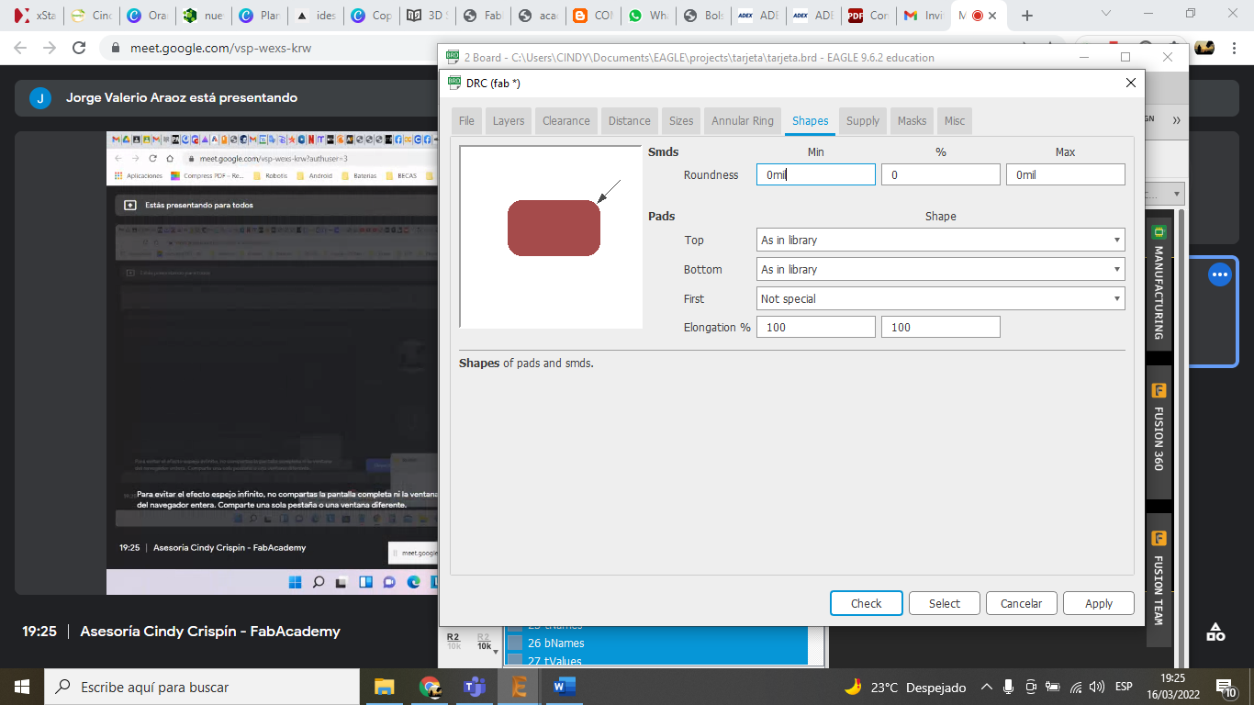Click the Apply button
Image resolution: width=1254 pixels, height=705 pixels.
coord(1098,603)
